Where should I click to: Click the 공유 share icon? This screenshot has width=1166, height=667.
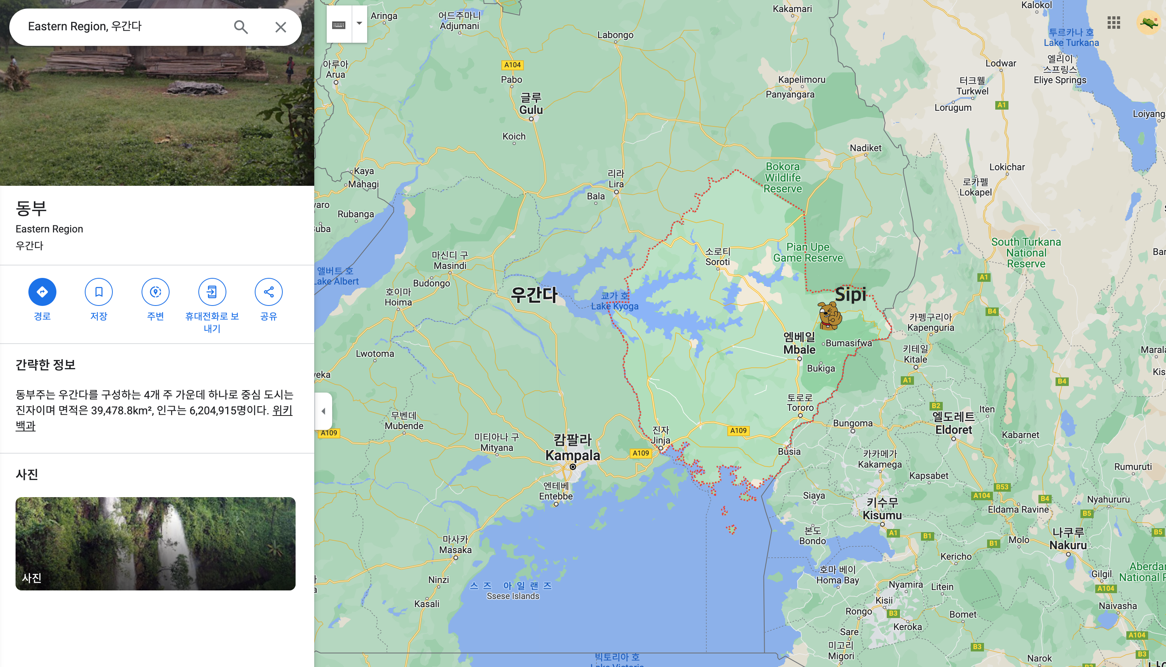click(x=269, y=292)
